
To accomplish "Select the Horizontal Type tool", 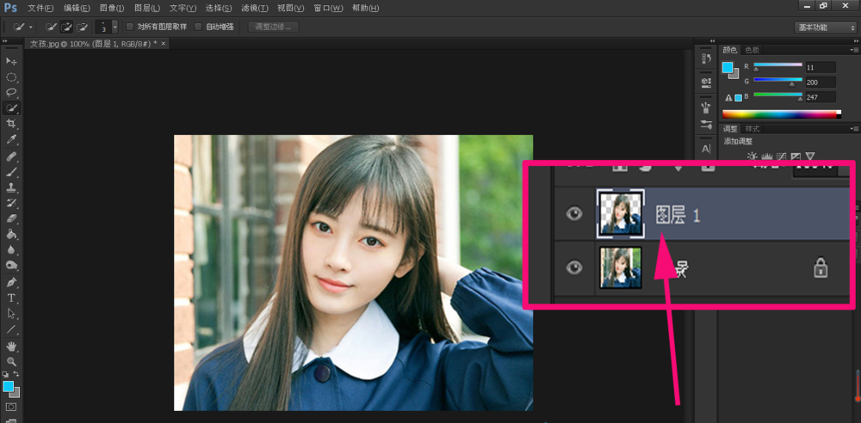I will pyautogui.click(x=11, y=298).
